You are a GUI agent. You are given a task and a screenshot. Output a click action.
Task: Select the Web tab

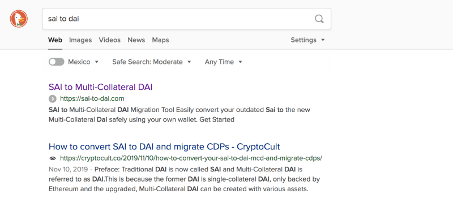(x=55, y=40)
